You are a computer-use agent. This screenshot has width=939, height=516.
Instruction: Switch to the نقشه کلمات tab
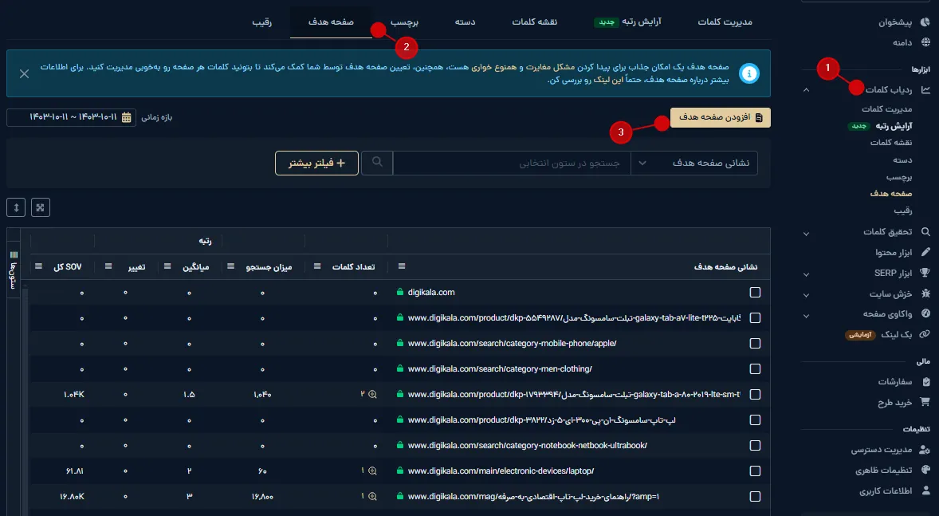point(534,22)
